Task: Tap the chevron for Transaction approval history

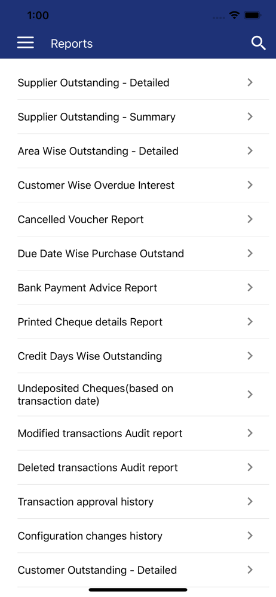Action: tap(250, 501)
